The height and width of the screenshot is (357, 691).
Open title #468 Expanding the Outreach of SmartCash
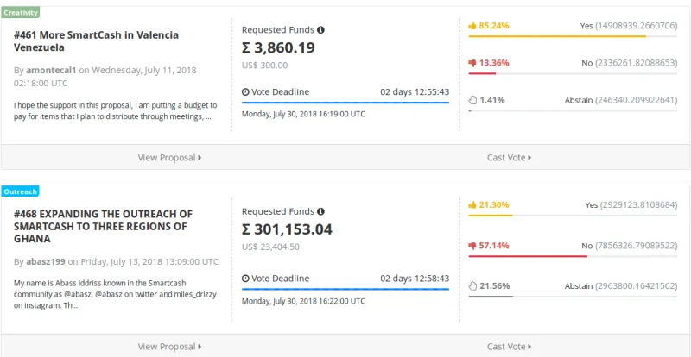(103, 226)
